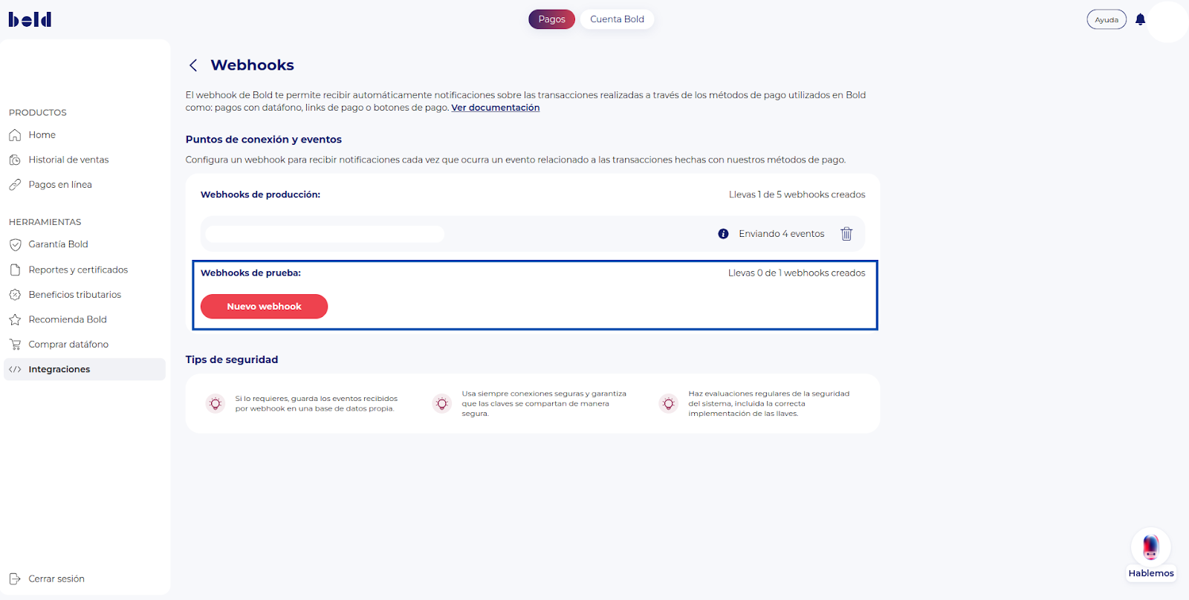The width and height of the screenshot is (1189, 600).
Task: Select the Home icon in the sidebar
Action: pos(16,134)
